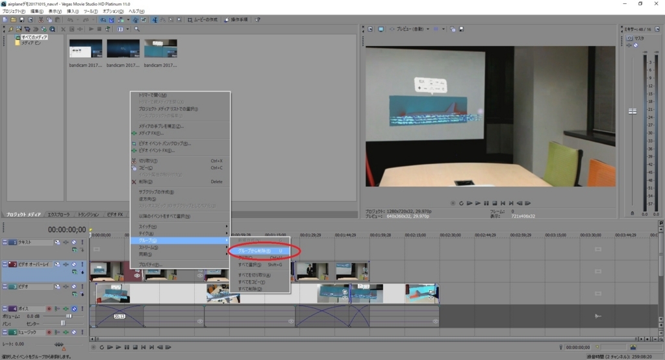Select the Zoom Edit tool icon
Screen dimensions: 665x360
tap(179, 19)
